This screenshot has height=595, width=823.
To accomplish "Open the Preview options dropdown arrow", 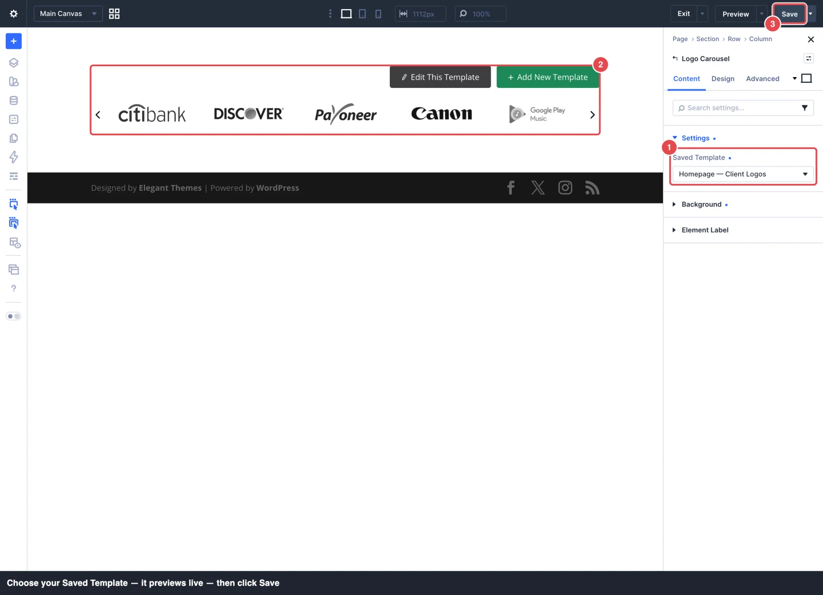I will [762, 14].
